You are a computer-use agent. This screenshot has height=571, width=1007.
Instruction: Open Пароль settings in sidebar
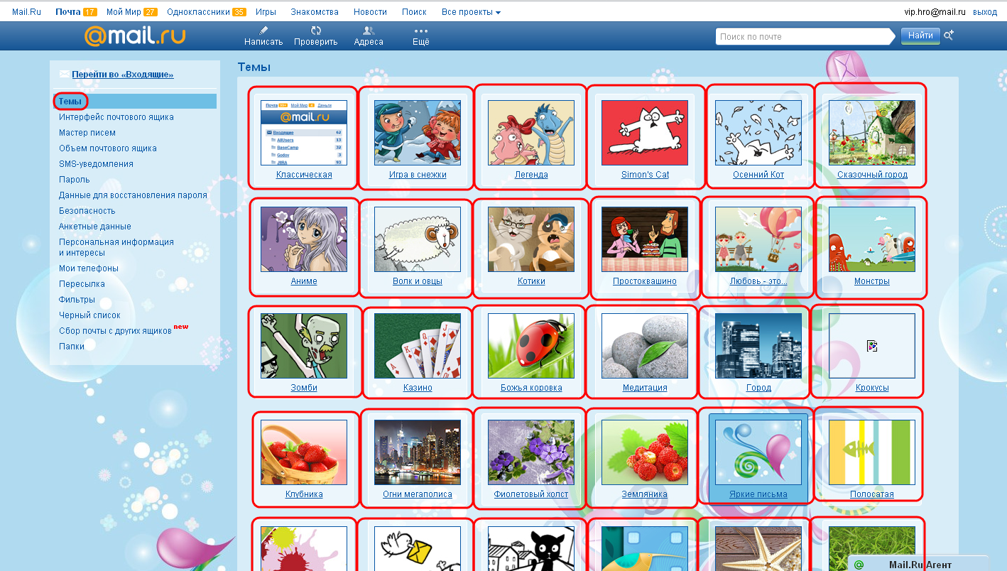point(75,180)
